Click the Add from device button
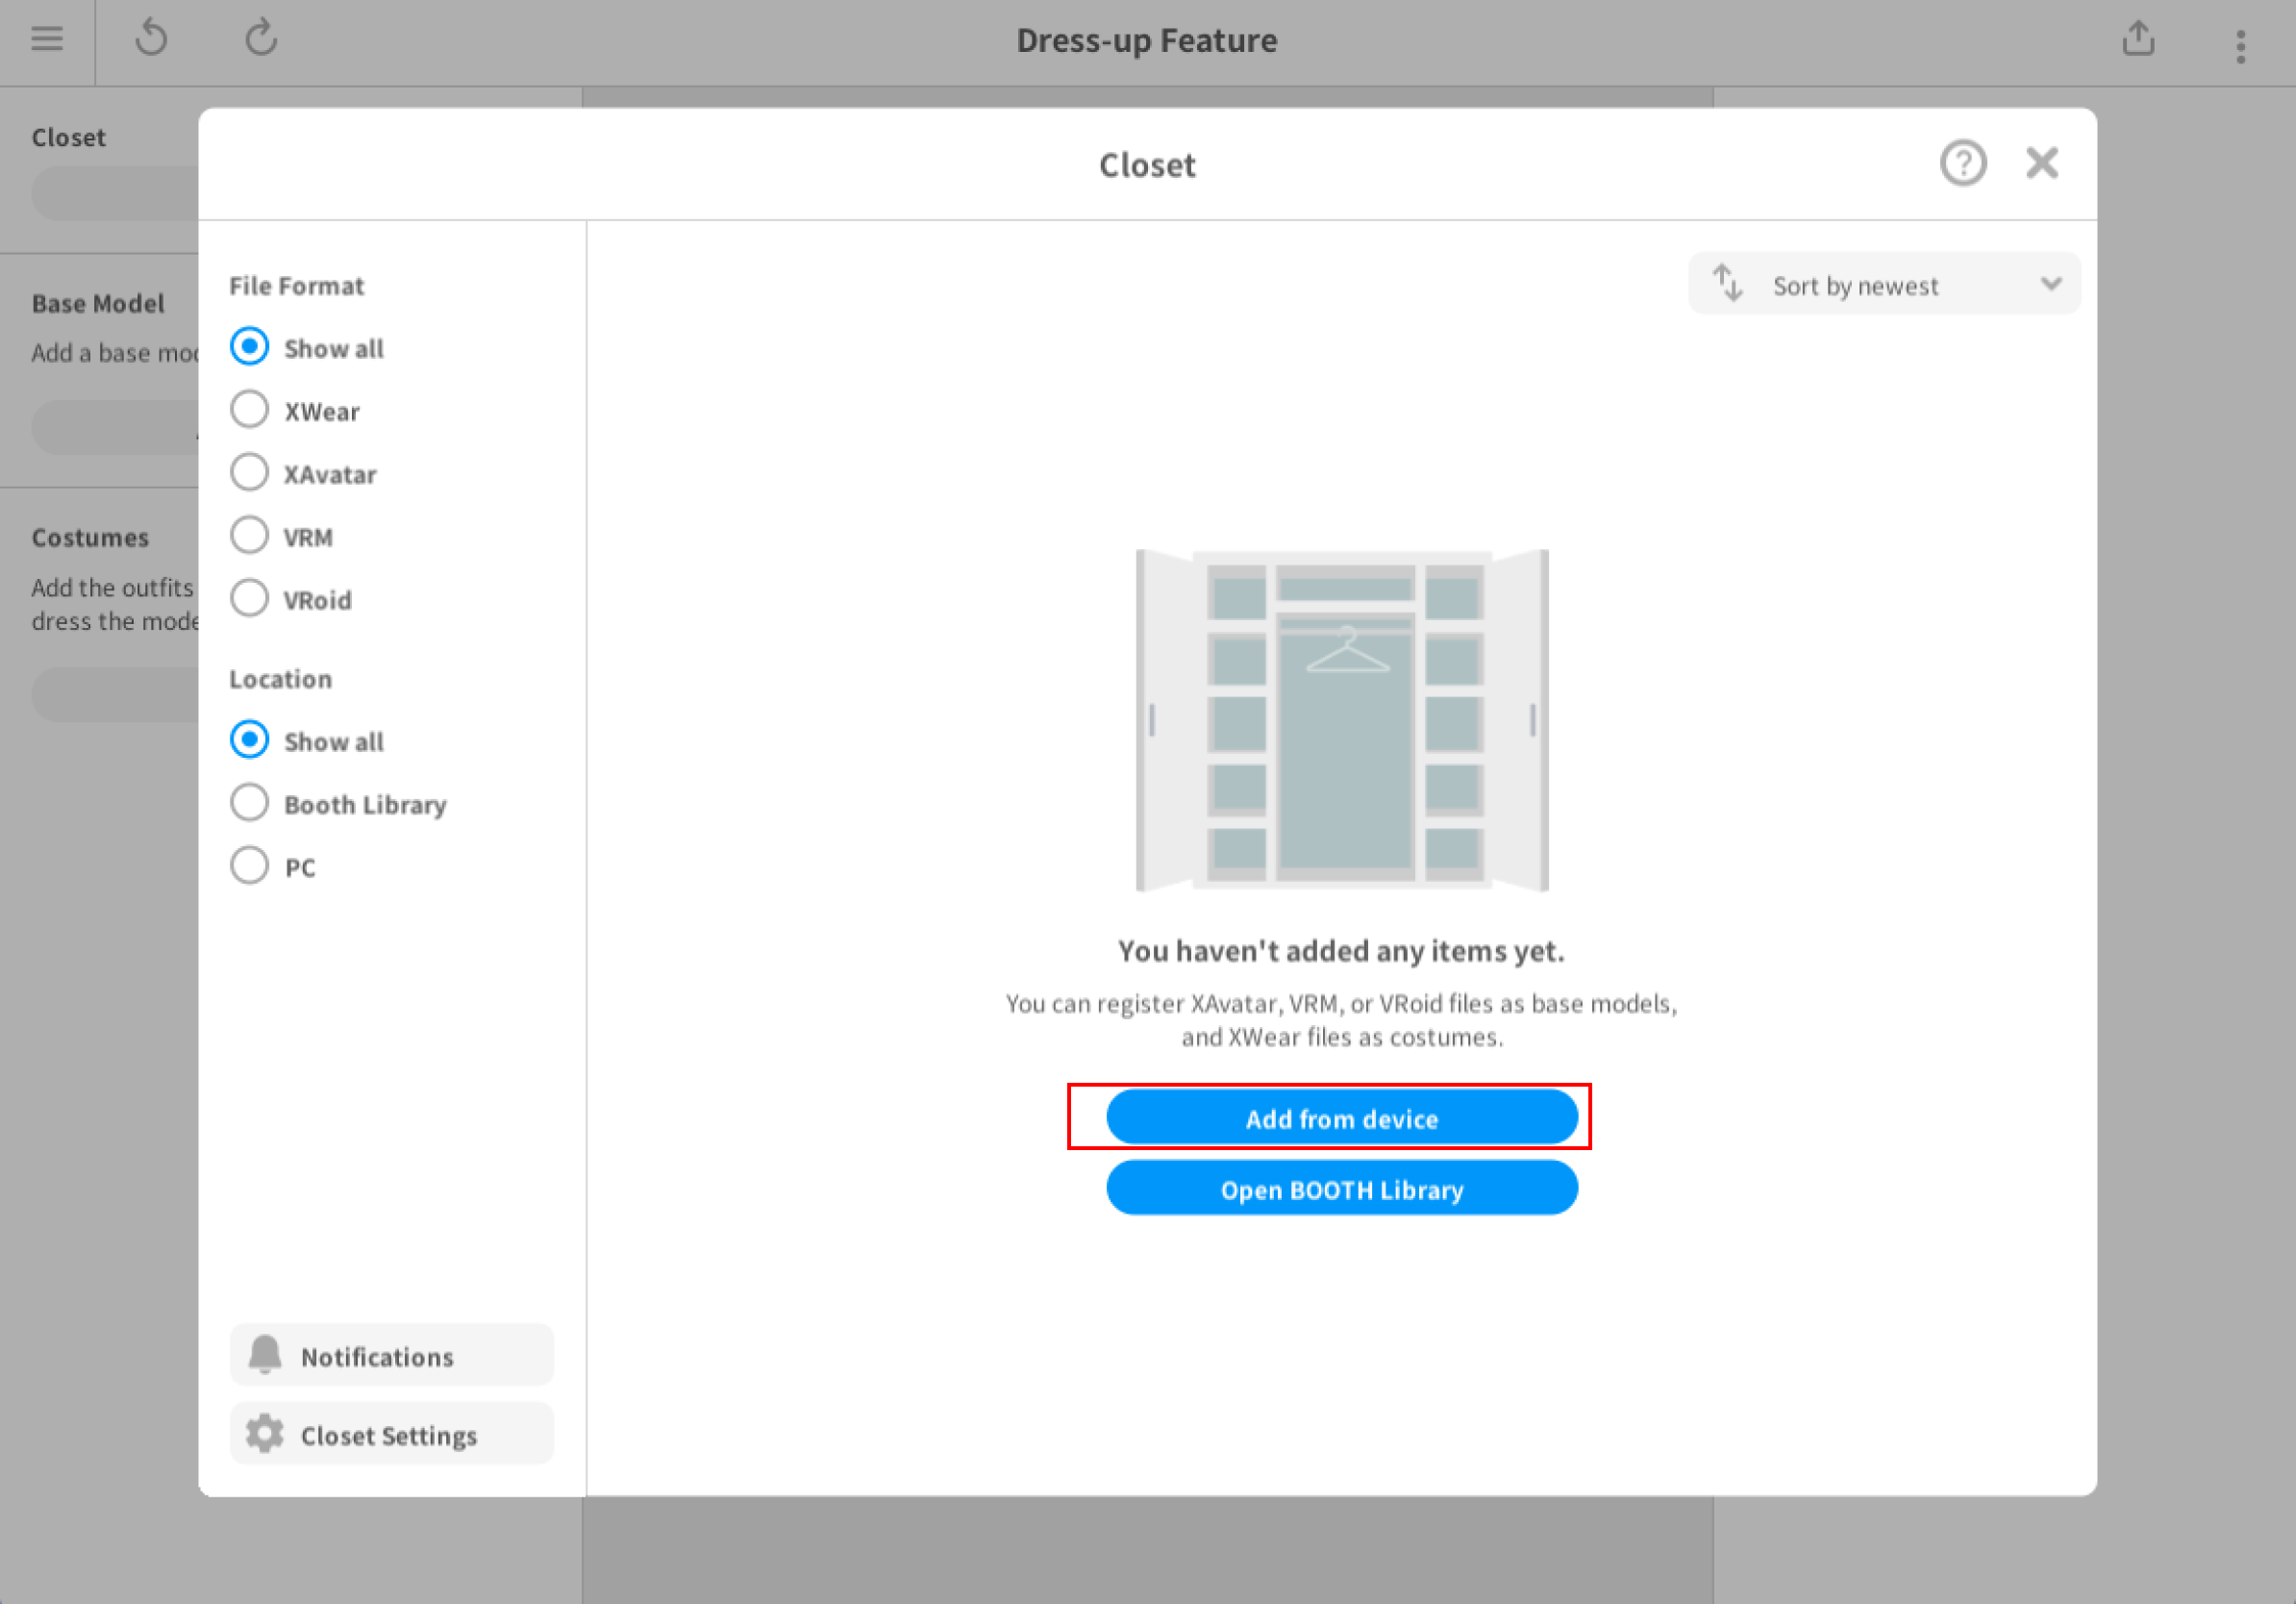Image resolution: width=2296 pixels, height=1604 pixels. [1342, 1118]
